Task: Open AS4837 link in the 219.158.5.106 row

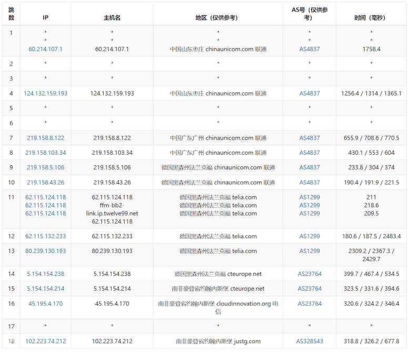Action: pos(309,167)
